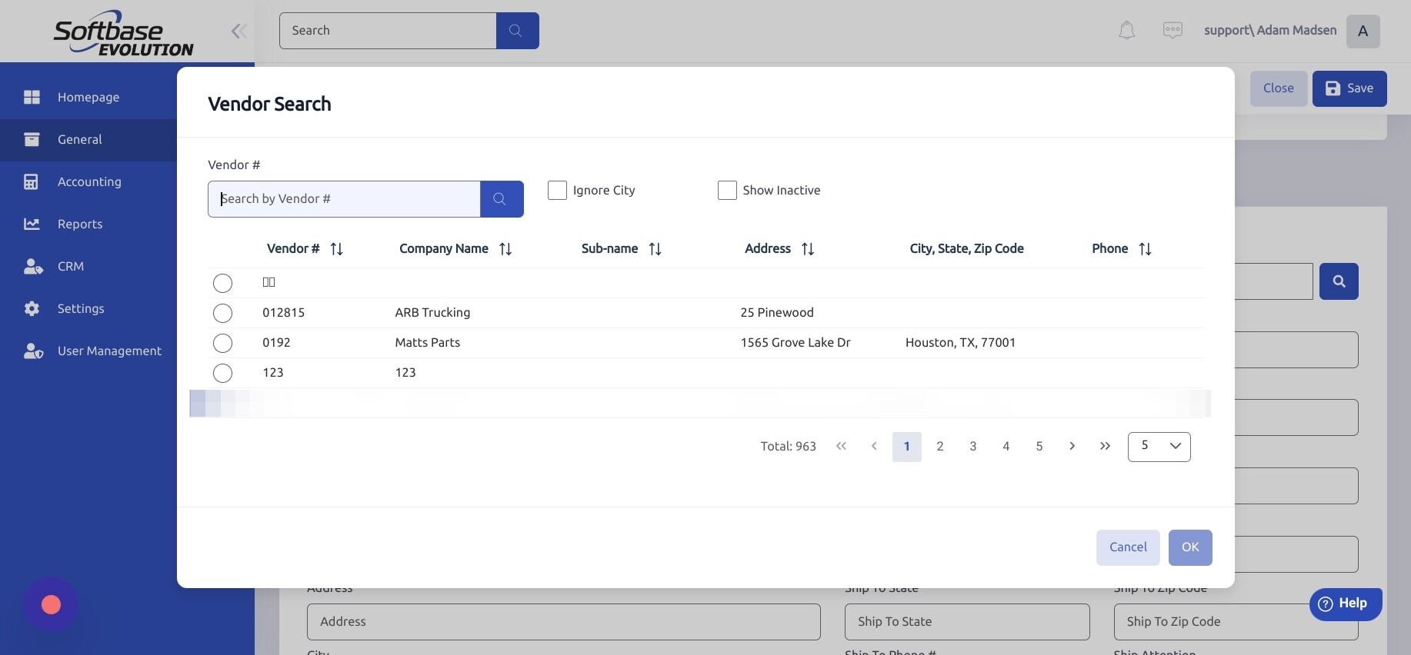1411x655 pixels.
Task: Go to page 3
Action: [x=973, y=447]
